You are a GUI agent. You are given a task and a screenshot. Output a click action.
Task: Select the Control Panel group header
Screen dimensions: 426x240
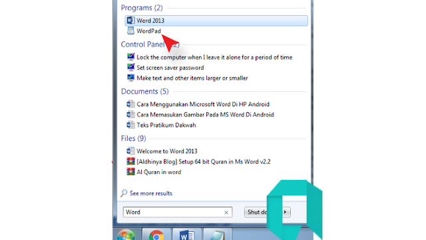[x=150, y=45]
